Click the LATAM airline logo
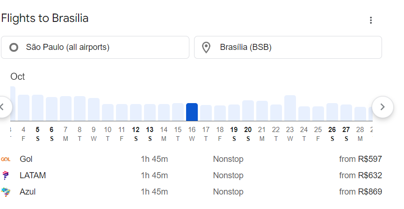Viewport: 404px width, 209px height. coord(6,175)
